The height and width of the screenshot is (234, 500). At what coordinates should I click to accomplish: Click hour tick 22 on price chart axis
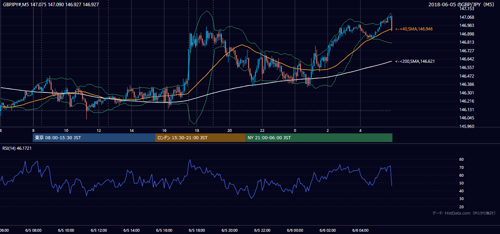click(x=262, y=130)
